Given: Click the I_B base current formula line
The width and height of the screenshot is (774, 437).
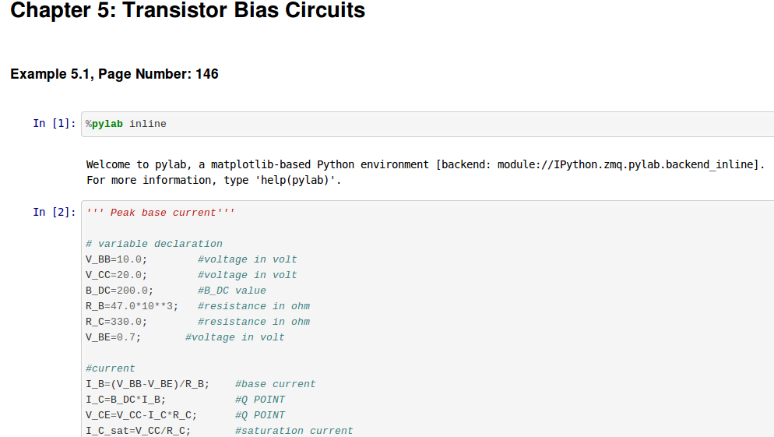Looking at the screenshot, I should [200, 384].
